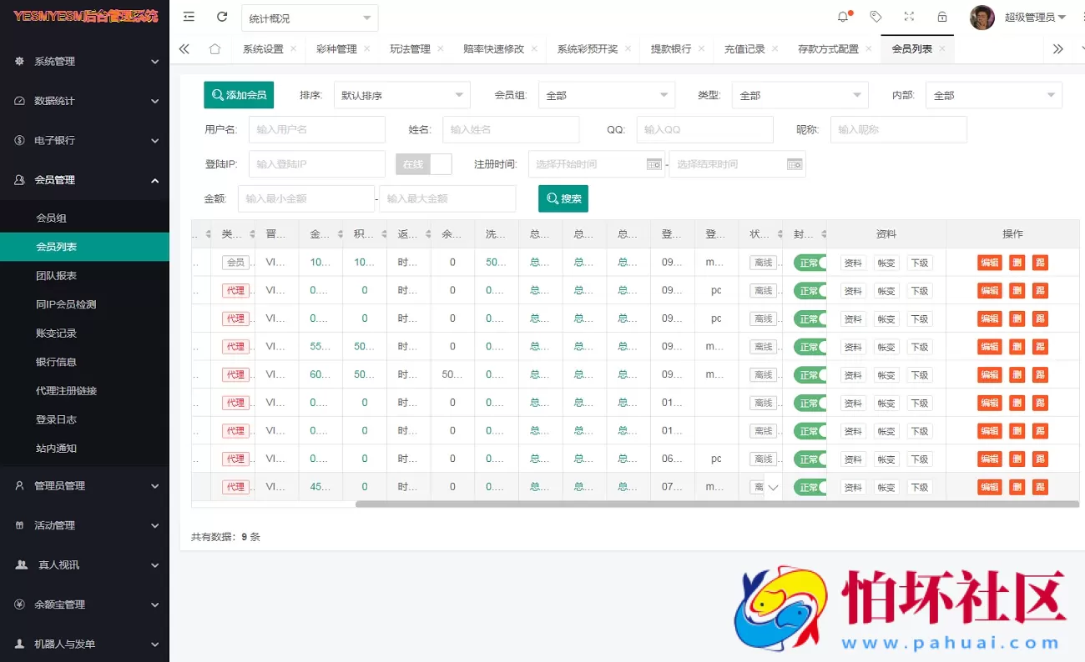Enter fullscreen via the expand icon

[x=909, y=17]
